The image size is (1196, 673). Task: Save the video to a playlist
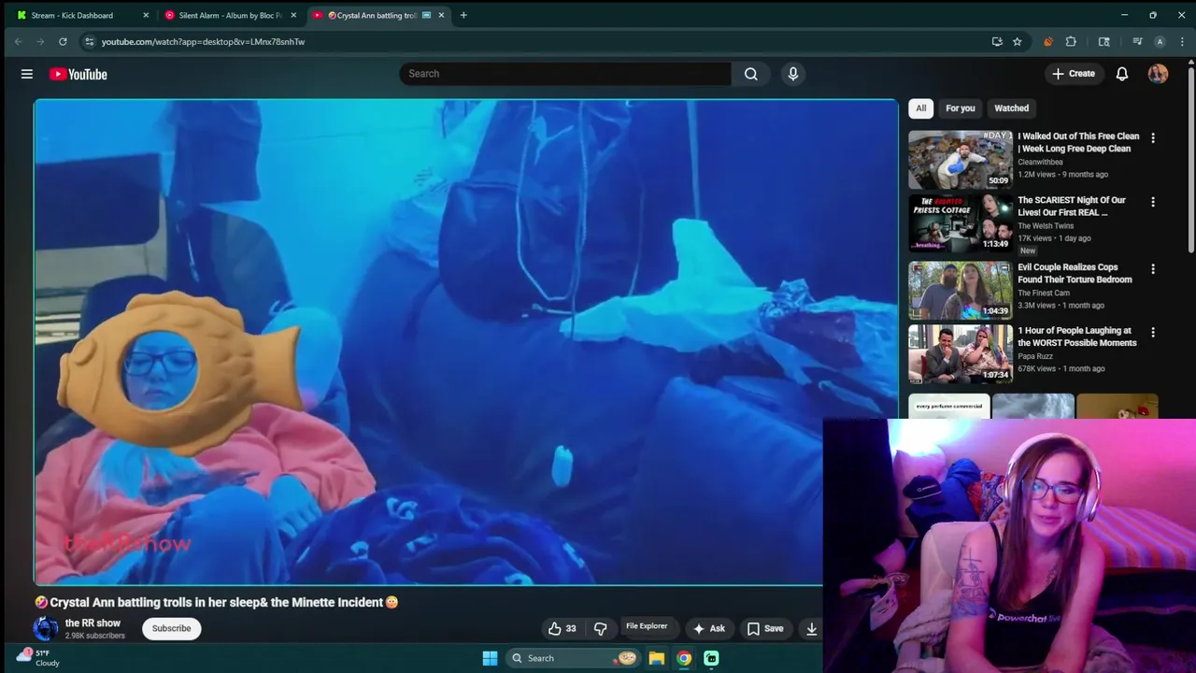(x=764, y=628)
